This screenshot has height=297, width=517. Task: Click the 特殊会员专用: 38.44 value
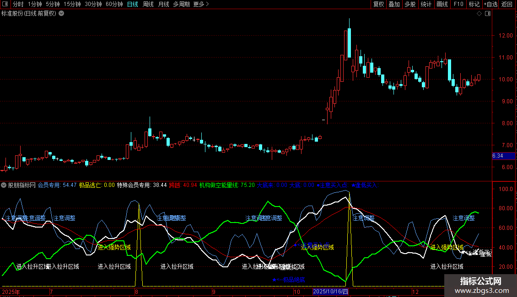tap(142, 185)
